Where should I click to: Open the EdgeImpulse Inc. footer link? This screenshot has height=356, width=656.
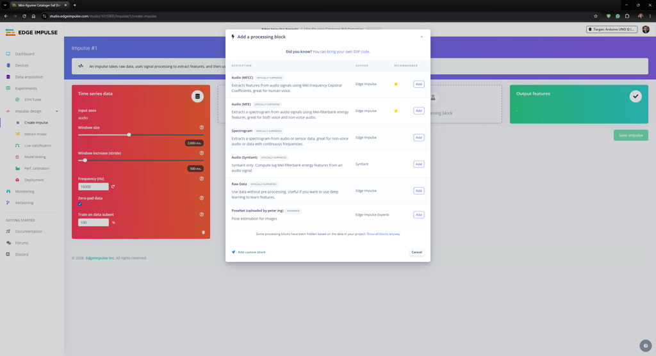100,258
